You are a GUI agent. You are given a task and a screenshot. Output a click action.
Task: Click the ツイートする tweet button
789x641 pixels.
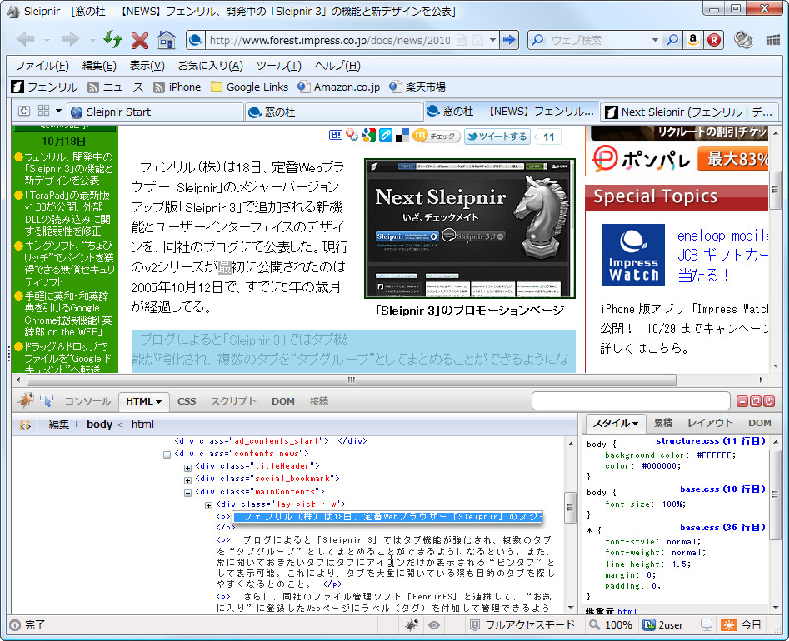(x=497, y=137)
